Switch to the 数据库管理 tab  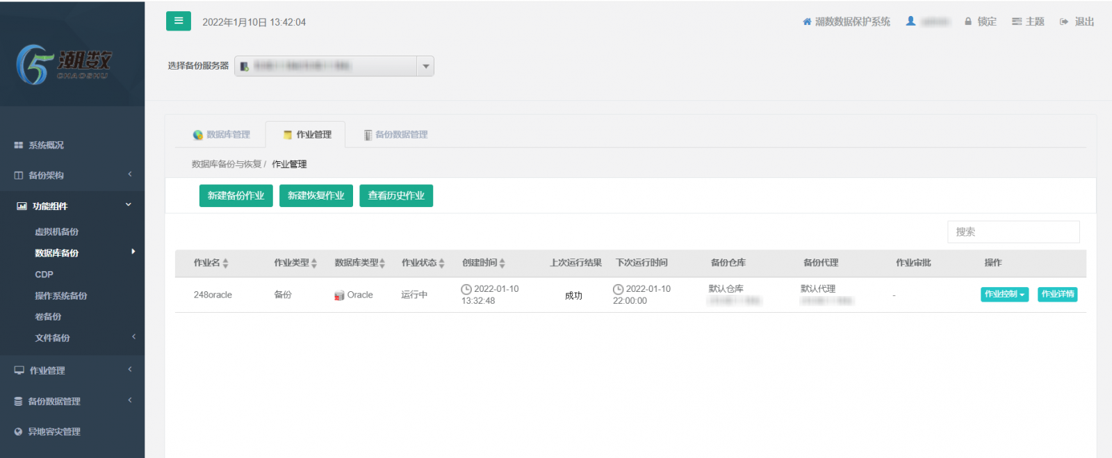(222, 135)
